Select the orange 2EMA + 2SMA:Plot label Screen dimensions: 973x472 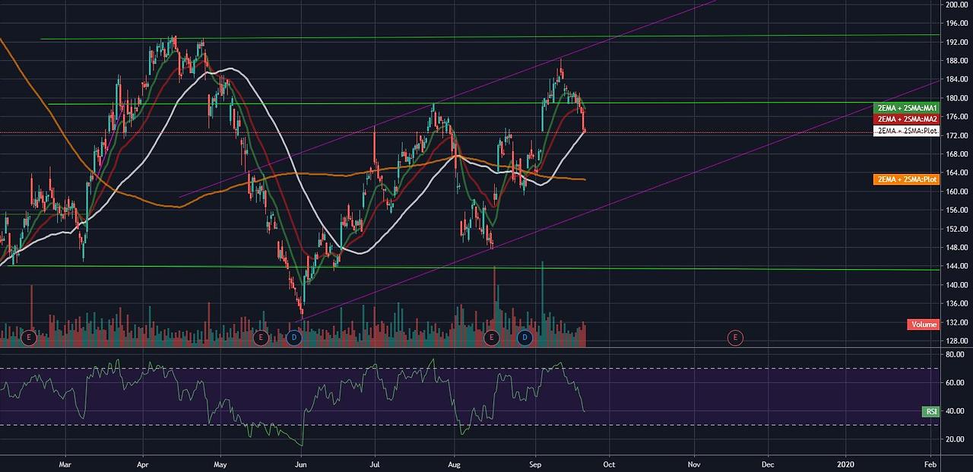(x=907, y=179)
